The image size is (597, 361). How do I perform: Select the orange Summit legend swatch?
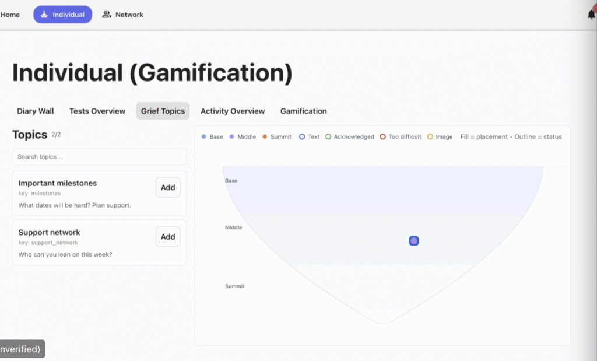(x=265, y=137)
